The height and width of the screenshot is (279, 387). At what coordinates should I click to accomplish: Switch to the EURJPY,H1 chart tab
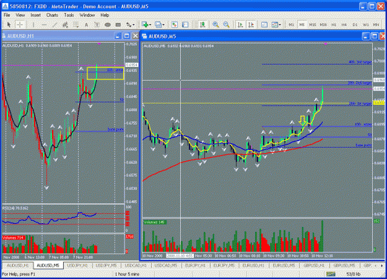(196, 265)
